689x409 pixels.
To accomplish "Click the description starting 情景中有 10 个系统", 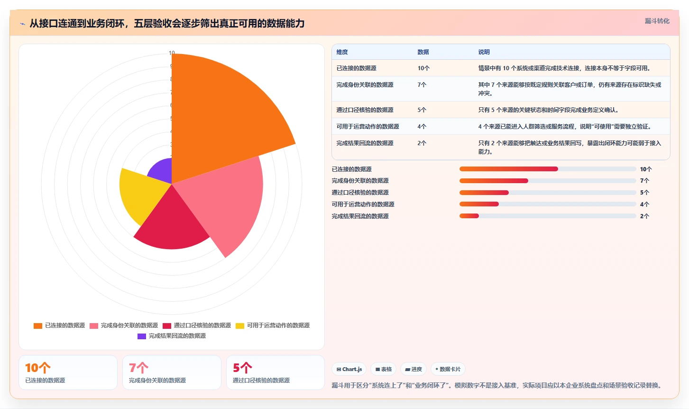I will tap(564, 68).
